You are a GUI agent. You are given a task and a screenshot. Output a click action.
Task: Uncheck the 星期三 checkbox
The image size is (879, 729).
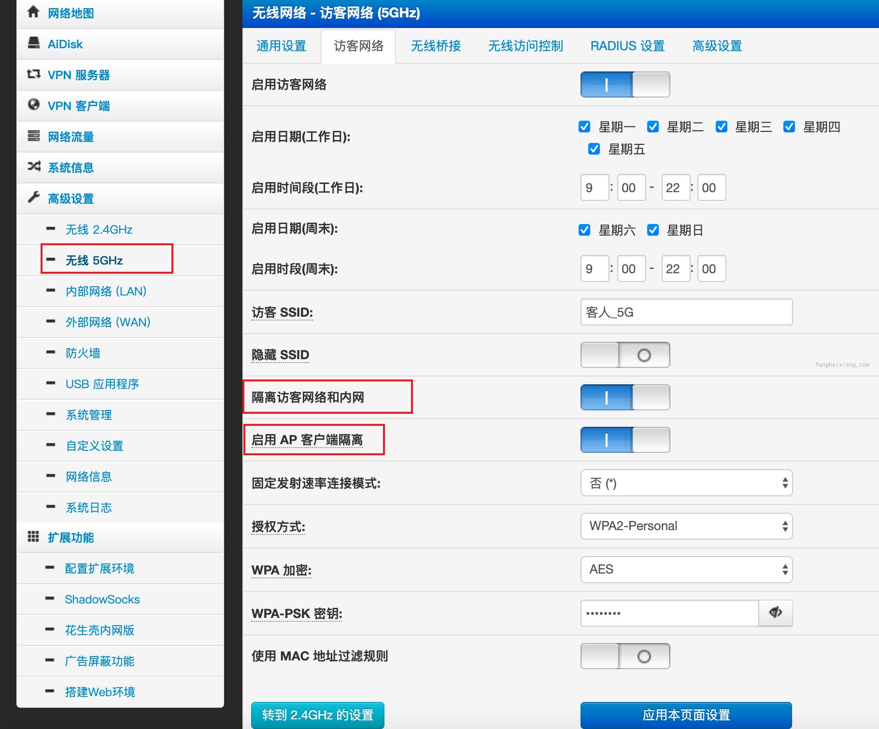click(x=722, y=126)
